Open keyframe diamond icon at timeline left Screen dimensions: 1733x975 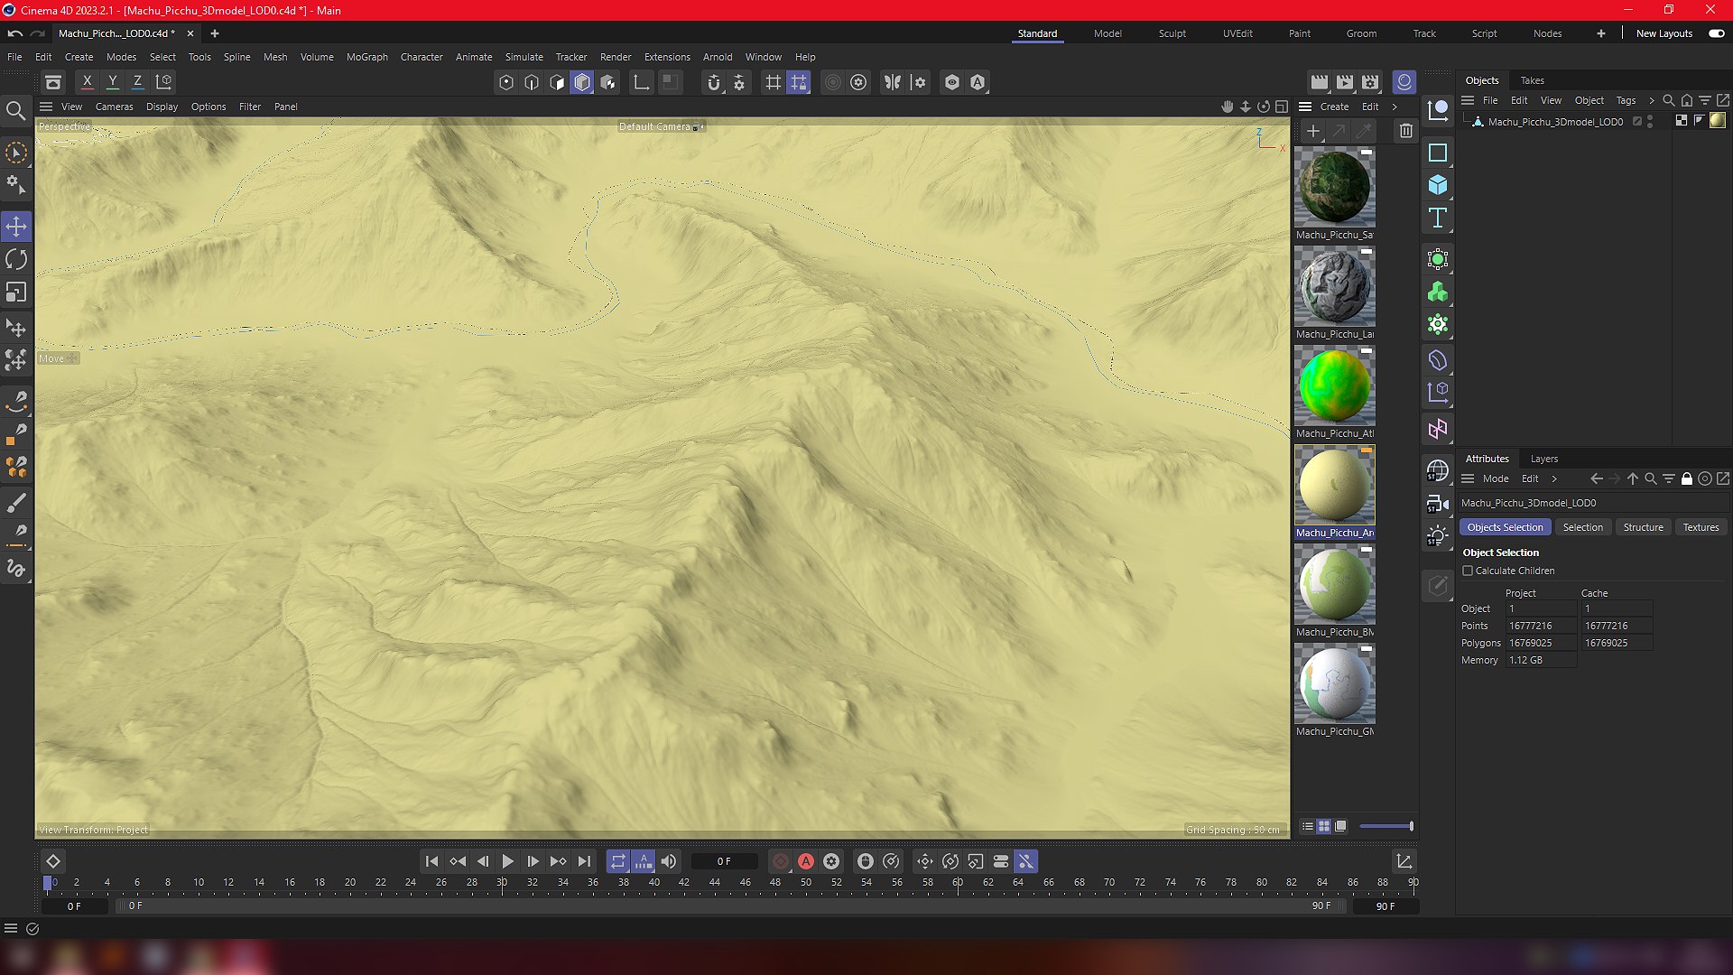(x=53, y=861)
